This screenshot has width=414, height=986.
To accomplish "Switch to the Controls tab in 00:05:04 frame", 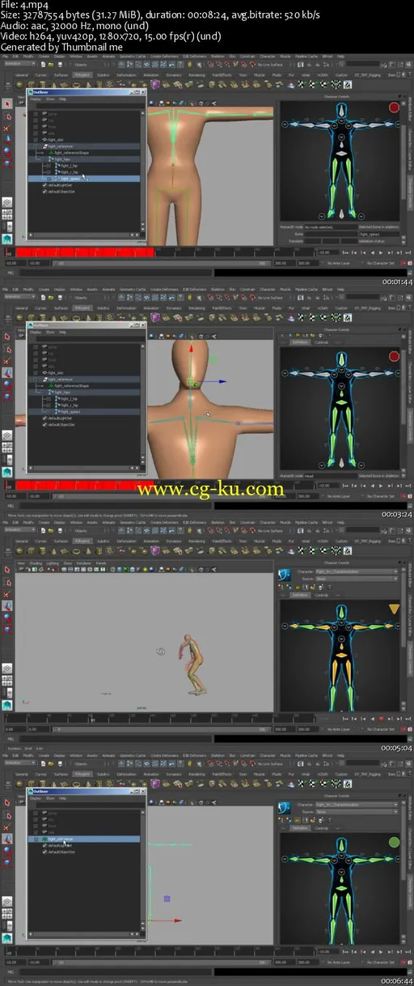I will (321, 595).
